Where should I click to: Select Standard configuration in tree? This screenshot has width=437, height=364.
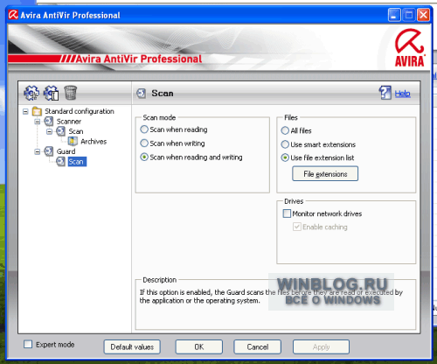80,111
